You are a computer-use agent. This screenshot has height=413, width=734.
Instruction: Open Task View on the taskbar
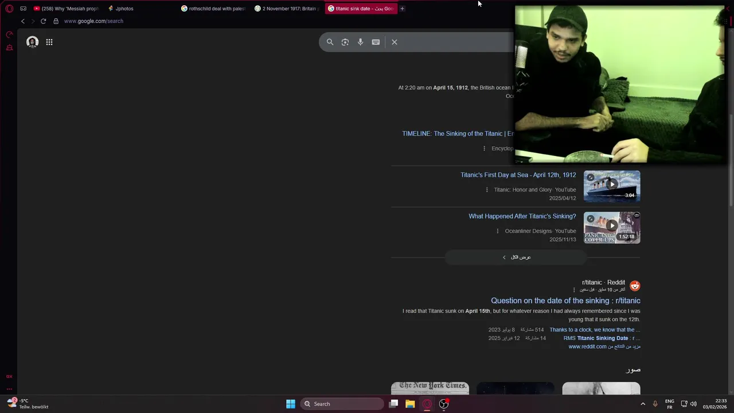tap(393, 404)
